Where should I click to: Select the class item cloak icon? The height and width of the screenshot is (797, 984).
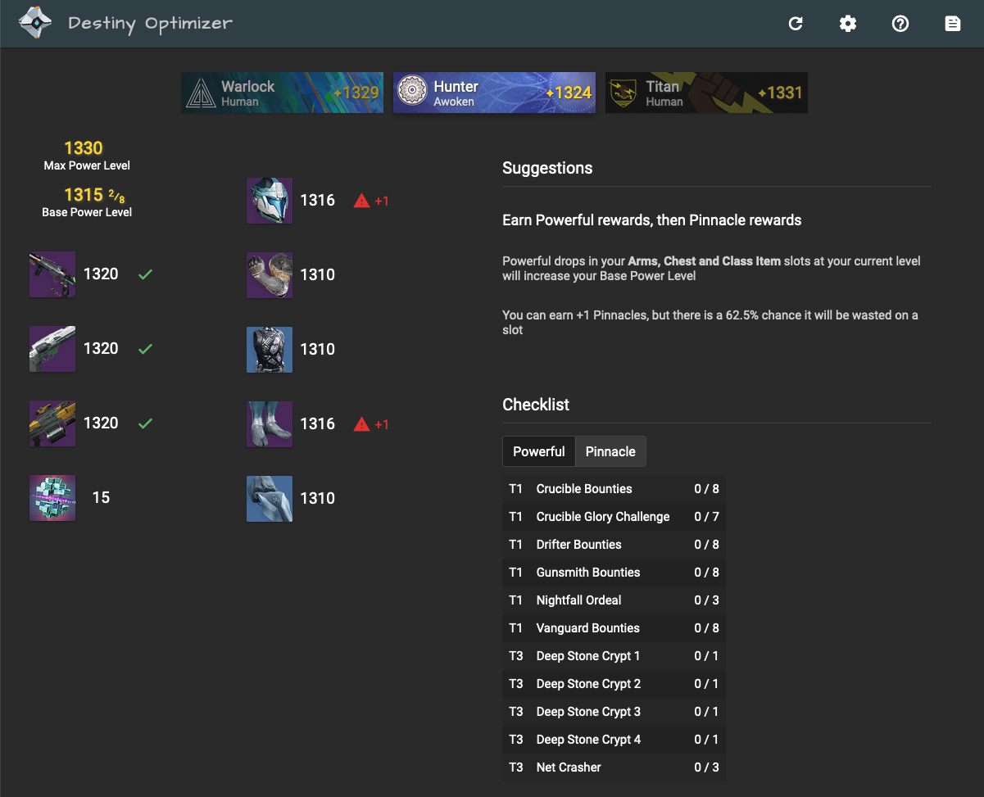(270, 499)
